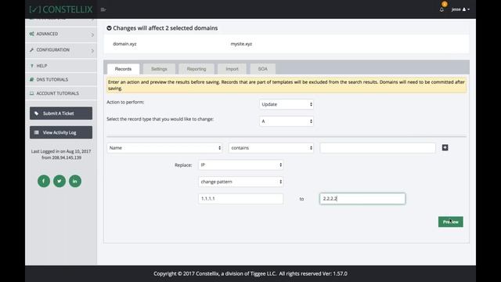Click the list icon on View Activity Log
The width and height of the screenshot is (501, 282).
pos(37,132)
